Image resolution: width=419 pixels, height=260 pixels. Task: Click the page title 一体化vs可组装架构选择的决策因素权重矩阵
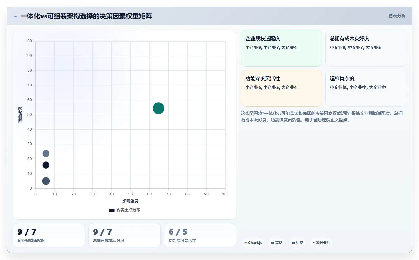click(x=86, y=16)
